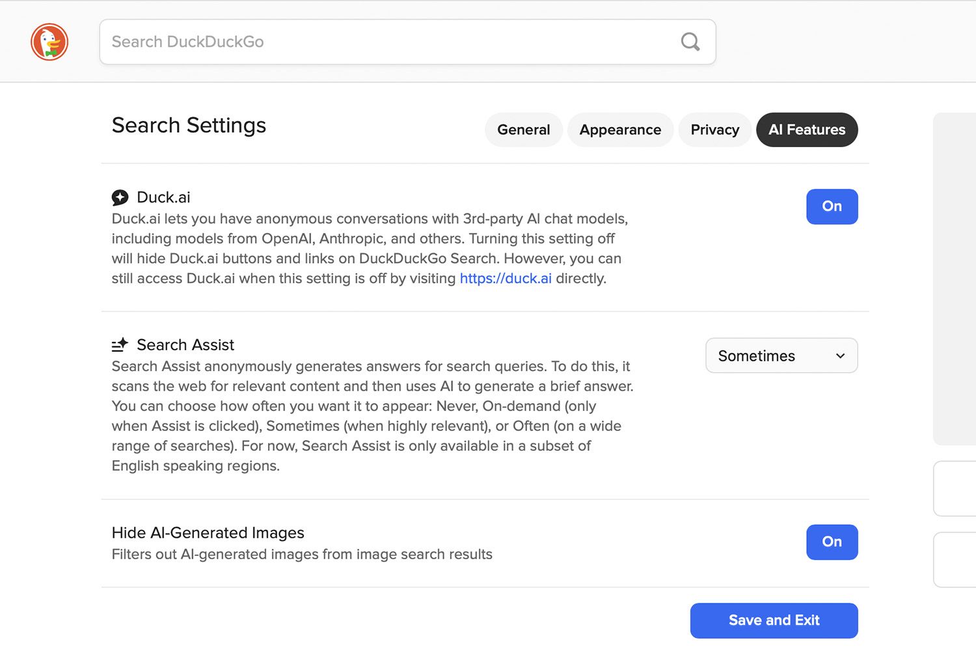The image size is (976, 651).
Task: Click the Search Settings page heading
Action: [189, 125]
